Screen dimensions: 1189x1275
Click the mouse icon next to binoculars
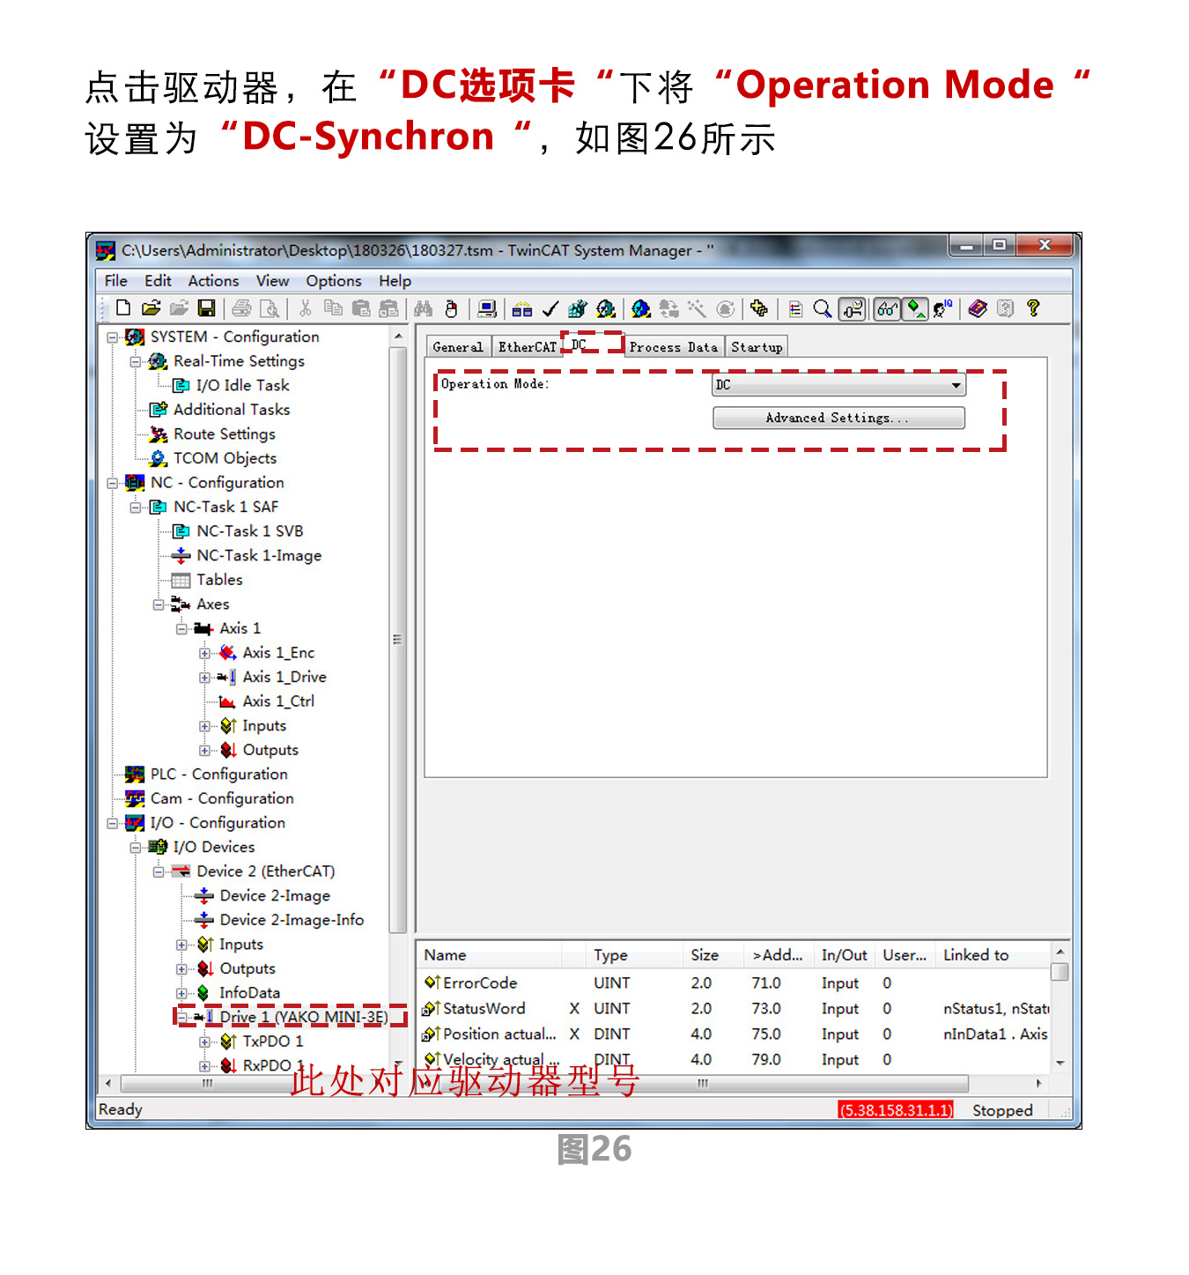(x=451, y=308)
